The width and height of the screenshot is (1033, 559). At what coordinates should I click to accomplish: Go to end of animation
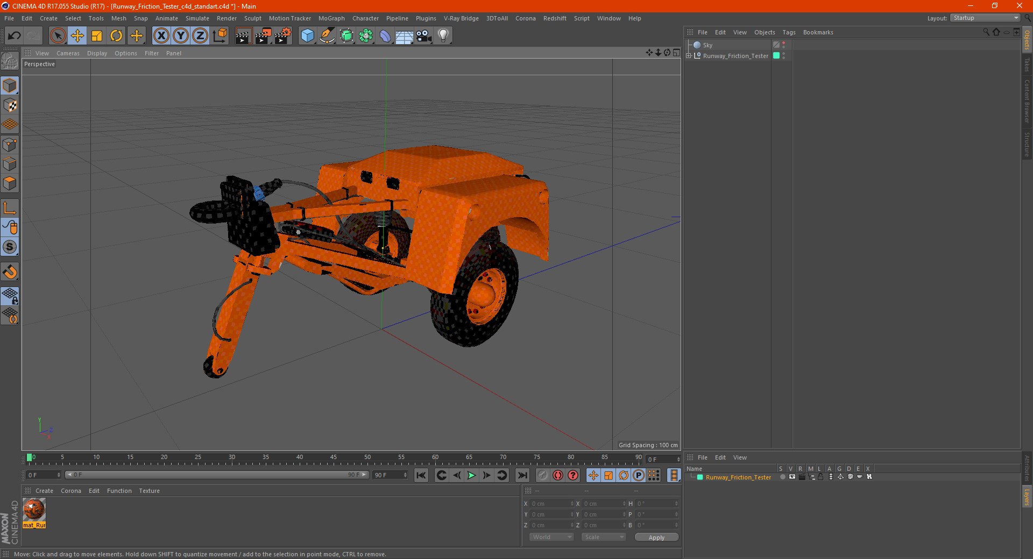[522, 475]
